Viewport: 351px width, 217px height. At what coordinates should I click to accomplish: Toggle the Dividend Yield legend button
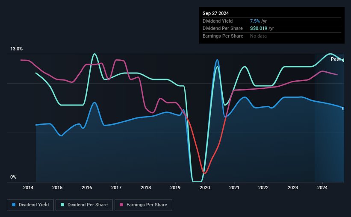point(30,205)
